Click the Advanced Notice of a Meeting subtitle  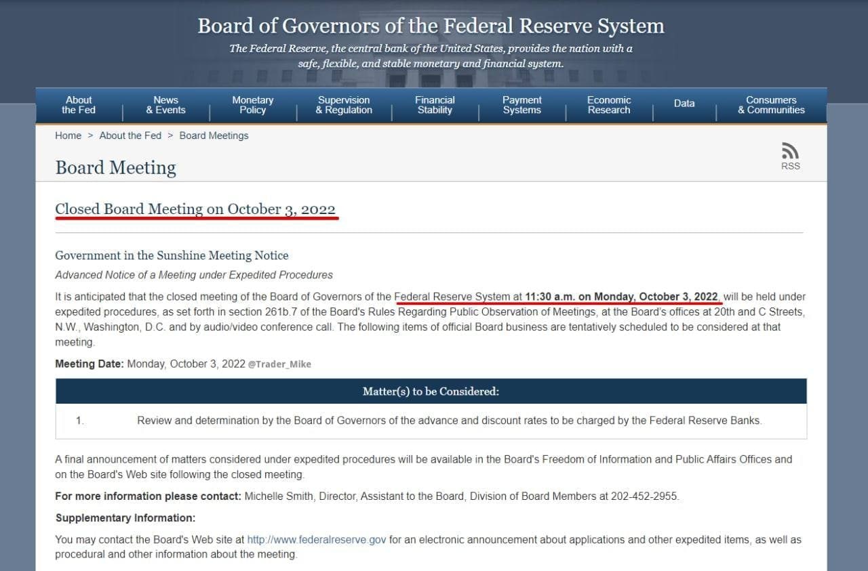(194, 275)
